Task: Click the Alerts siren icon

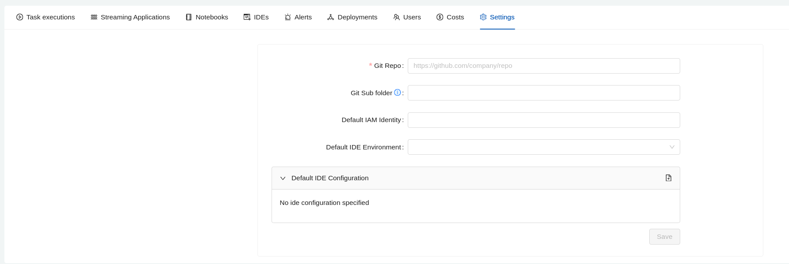Action: point(287,17)
